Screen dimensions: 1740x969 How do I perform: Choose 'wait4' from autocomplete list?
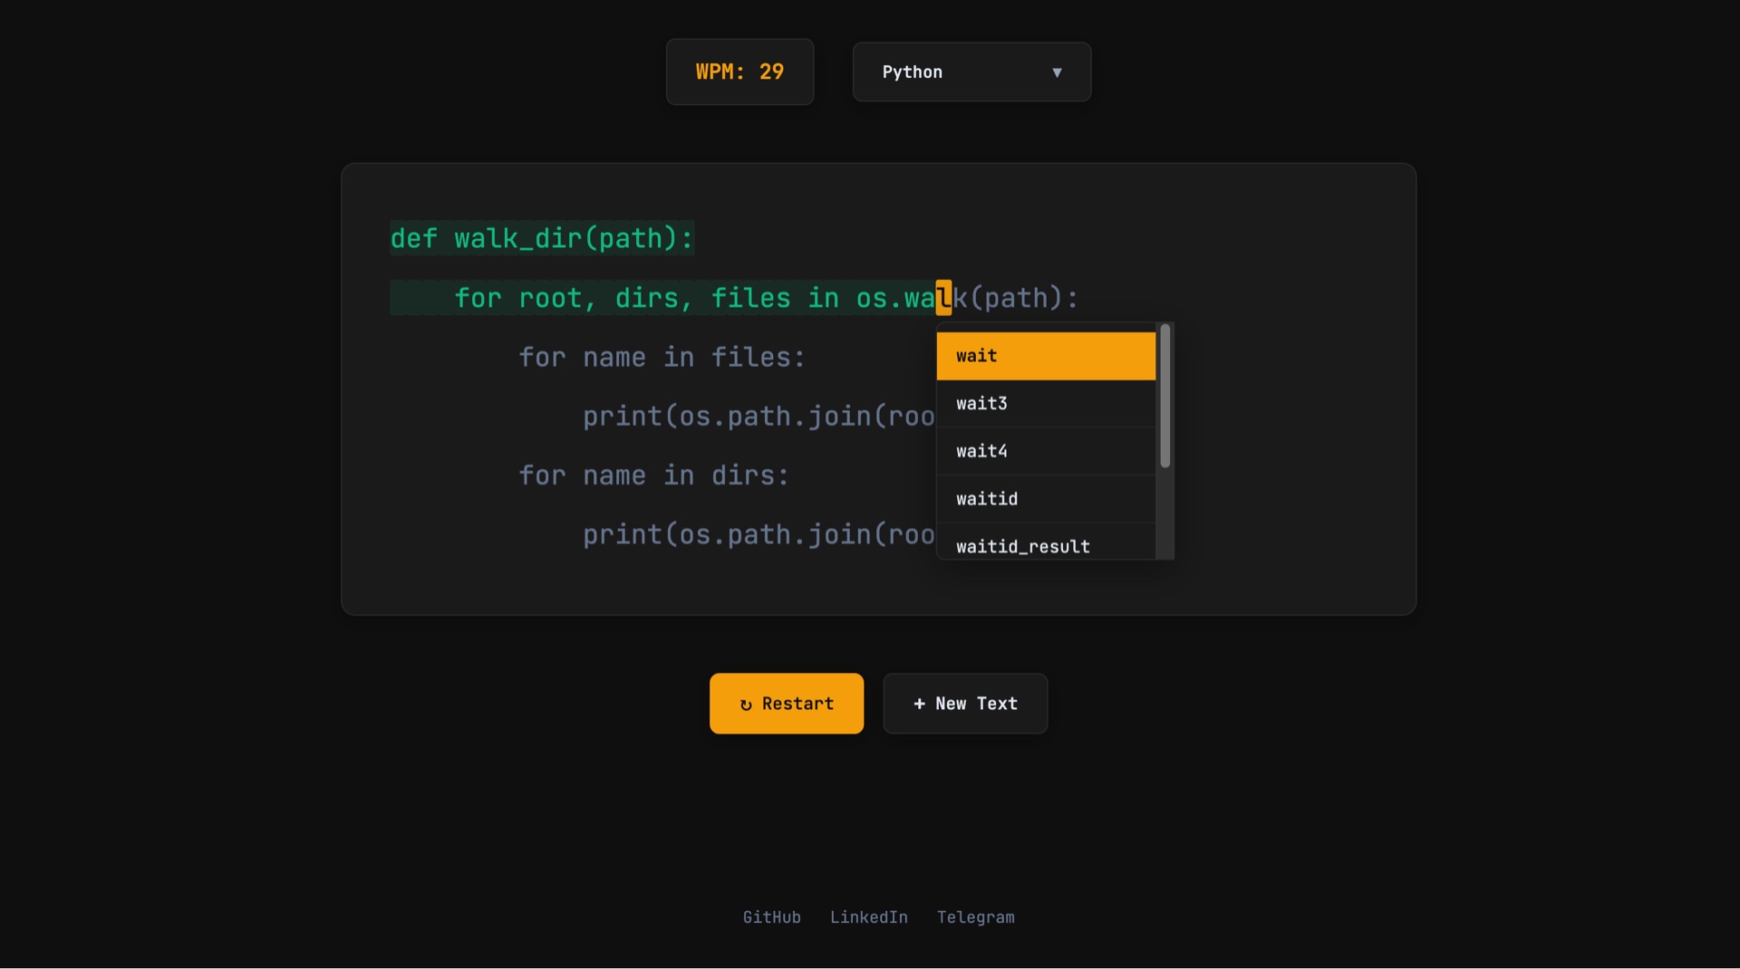pos(1046,451)
